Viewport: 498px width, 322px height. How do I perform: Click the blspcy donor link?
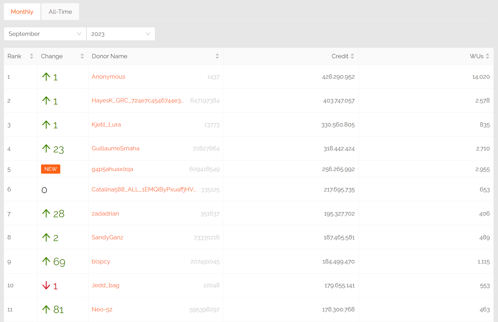pyautogui.click(x=101, y=261)
